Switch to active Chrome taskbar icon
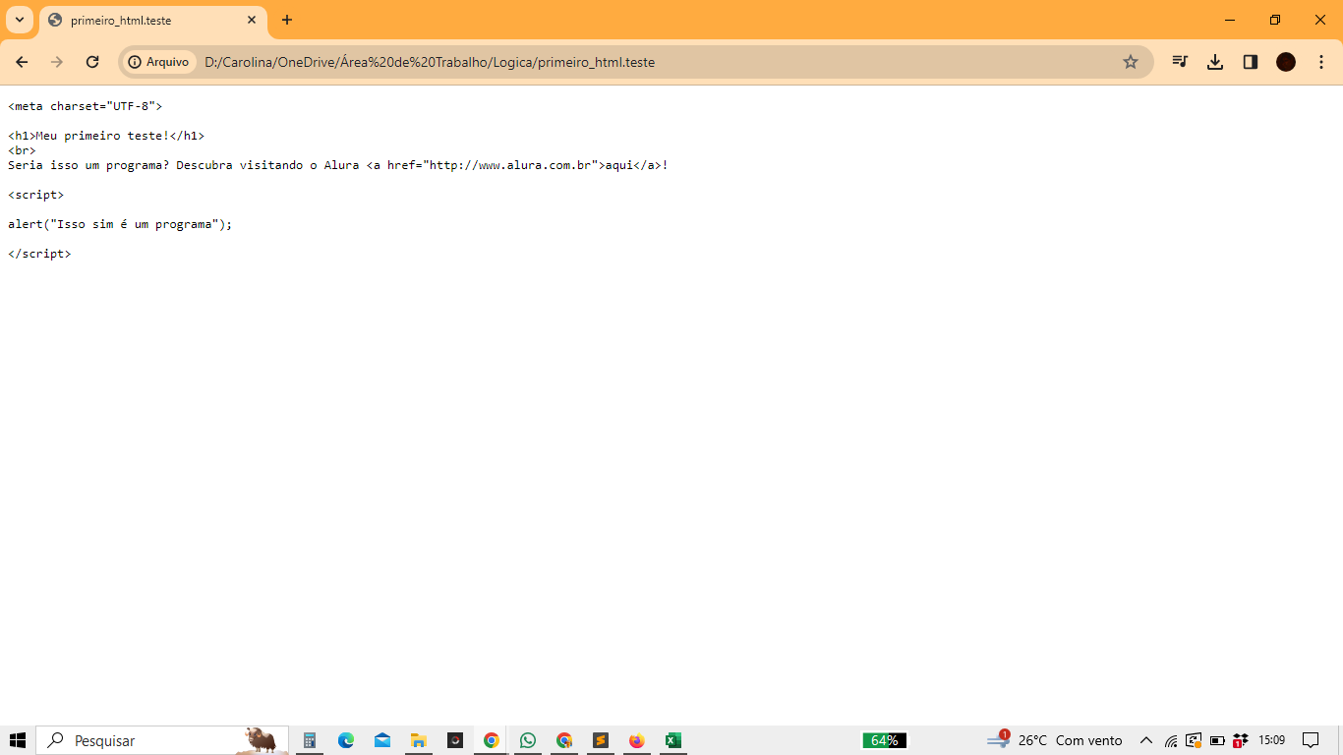 click(x=492, y=740)
